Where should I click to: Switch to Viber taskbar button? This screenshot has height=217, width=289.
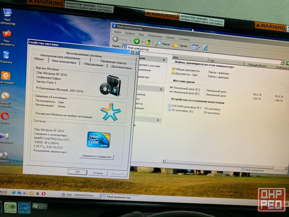[x=80, y=195]
